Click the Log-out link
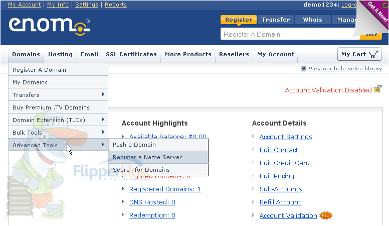 tap(349, 5)
